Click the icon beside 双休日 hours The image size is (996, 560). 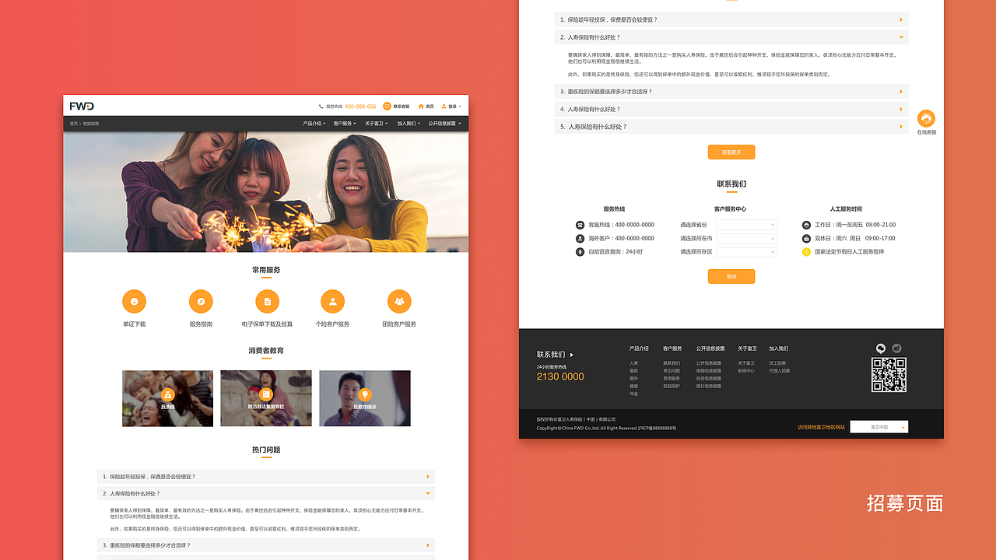pyautogui.click(x=806, y=238)
